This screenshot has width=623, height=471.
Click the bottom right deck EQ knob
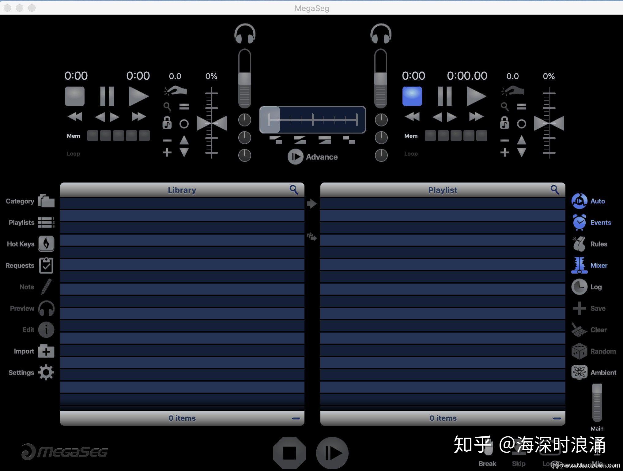click(381, 155)
